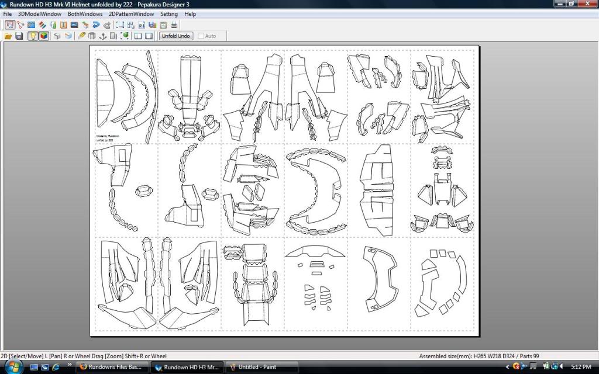Click the Unfold Undo button

[175, 36]
